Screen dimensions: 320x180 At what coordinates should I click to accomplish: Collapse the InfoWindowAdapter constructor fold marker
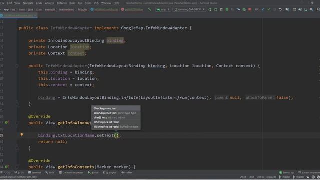point(17,66)
